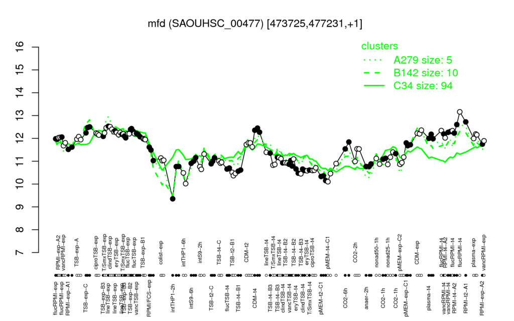The image size is (514, 321).
Task: Click x-axis label CDM-t2
Action: click(x=246, y=253)
